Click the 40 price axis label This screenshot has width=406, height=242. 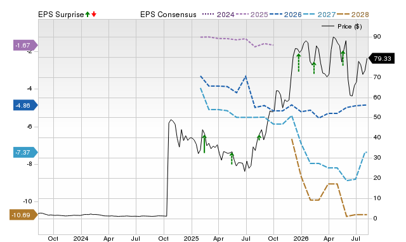(x=377, y=137)
